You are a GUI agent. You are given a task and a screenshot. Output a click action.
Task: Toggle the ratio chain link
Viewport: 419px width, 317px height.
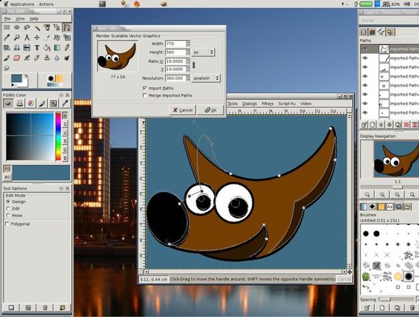click(194, 65)
